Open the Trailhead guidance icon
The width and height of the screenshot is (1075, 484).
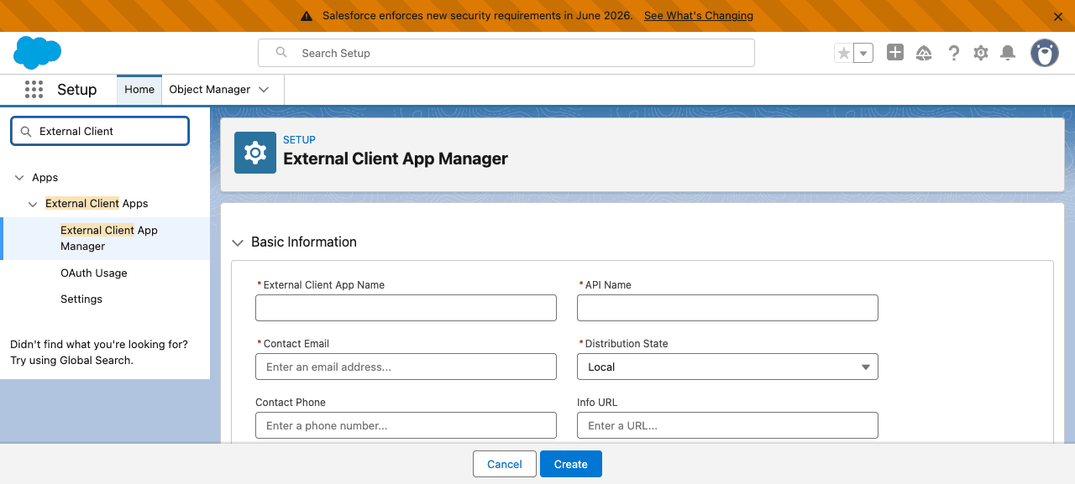[x=924, y=53]
